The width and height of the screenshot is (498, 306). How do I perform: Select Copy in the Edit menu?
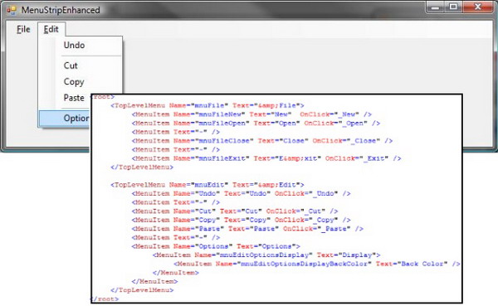click(74, 81)
